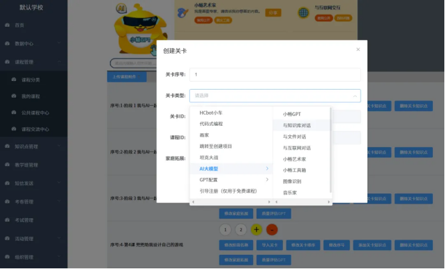The image size is (445, 269).
Task: Click 添加关卡知识点 in the 序号:4 row
Action: pyautogui.click(x=372, y=245)
